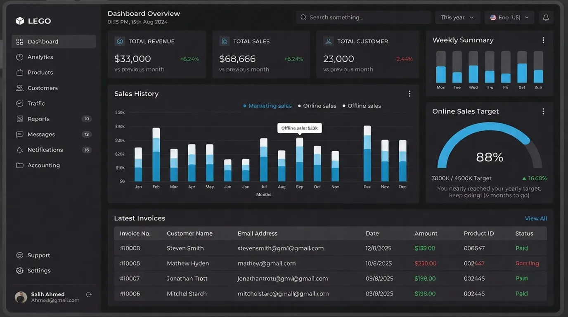Open the Notifications bell icon in sidebar
This screenshot has width=568, height=317.
(19, 150)
